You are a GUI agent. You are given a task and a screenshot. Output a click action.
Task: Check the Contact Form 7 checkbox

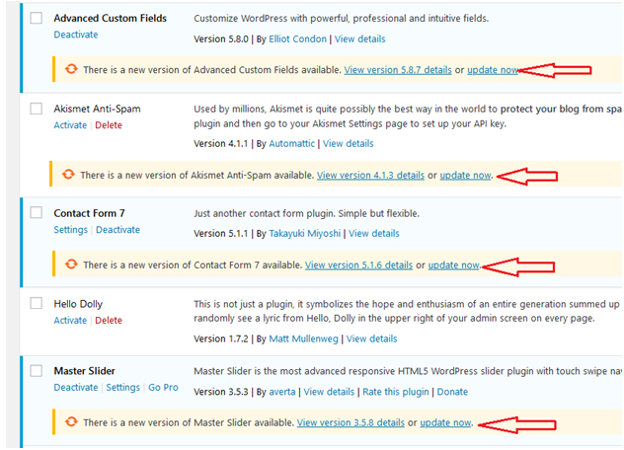coord(37,212)
